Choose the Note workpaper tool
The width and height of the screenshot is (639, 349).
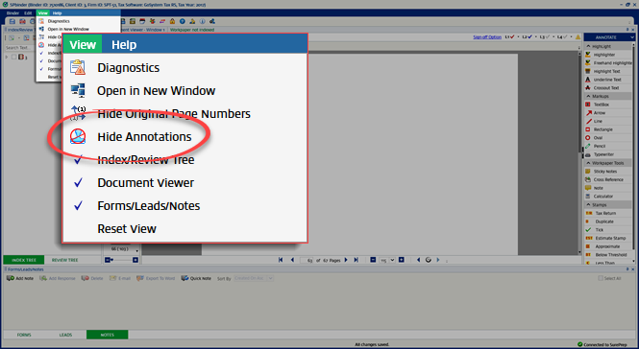point(607,188)
